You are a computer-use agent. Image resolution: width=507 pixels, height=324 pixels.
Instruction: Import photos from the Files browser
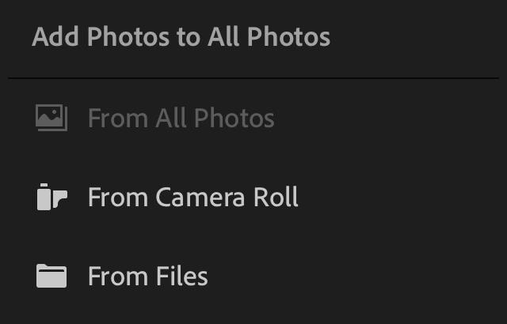coord(253,277)
